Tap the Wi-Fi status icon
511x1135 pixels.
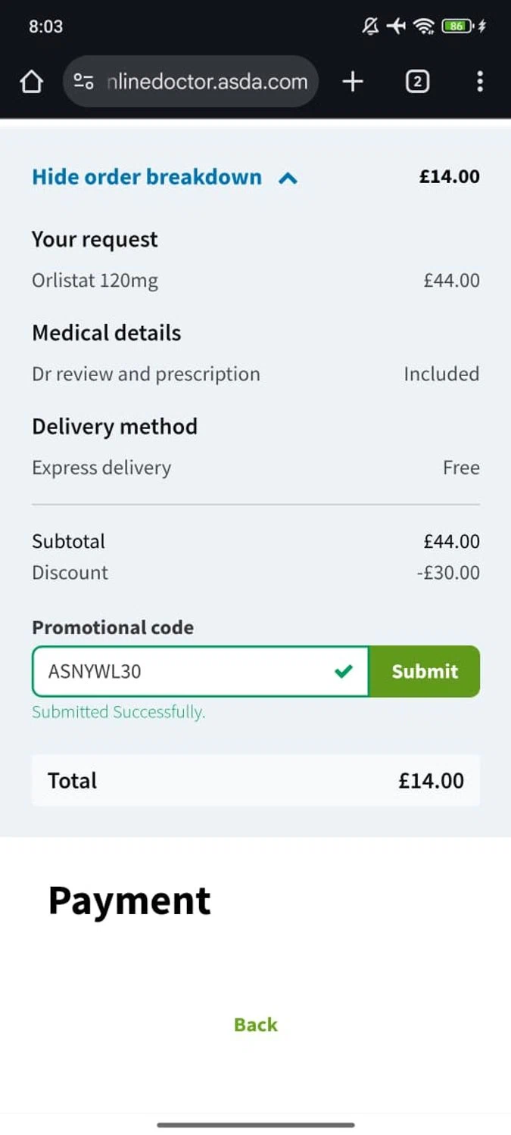coord(423,26)
